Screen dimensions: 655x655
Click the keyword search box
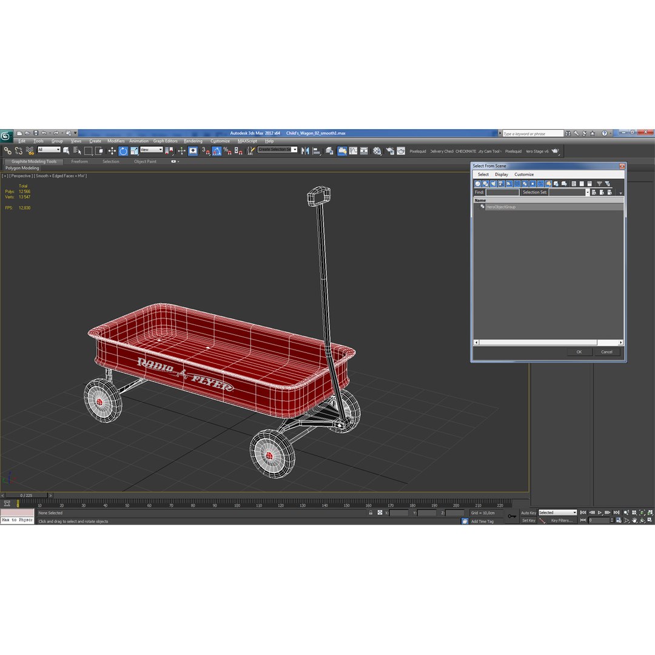click(533, 133)
